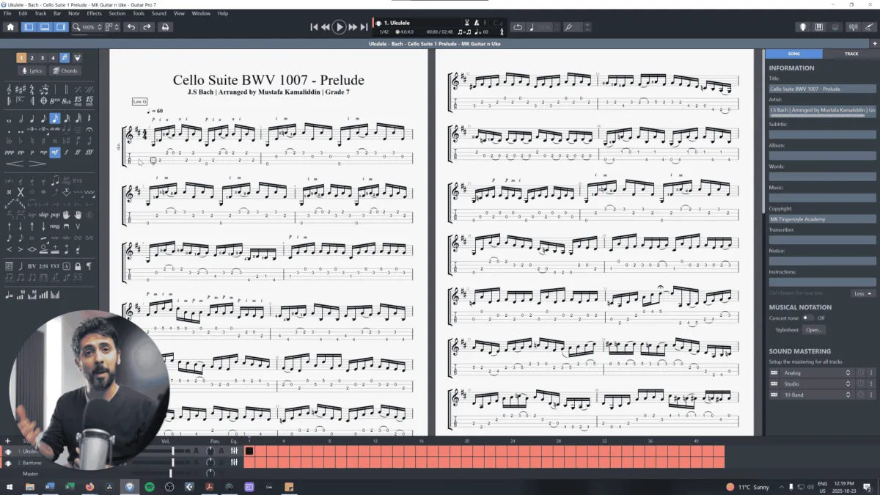Open the tuning fork tuner icon
Viewport: 880px width, 495px height.
568,27
